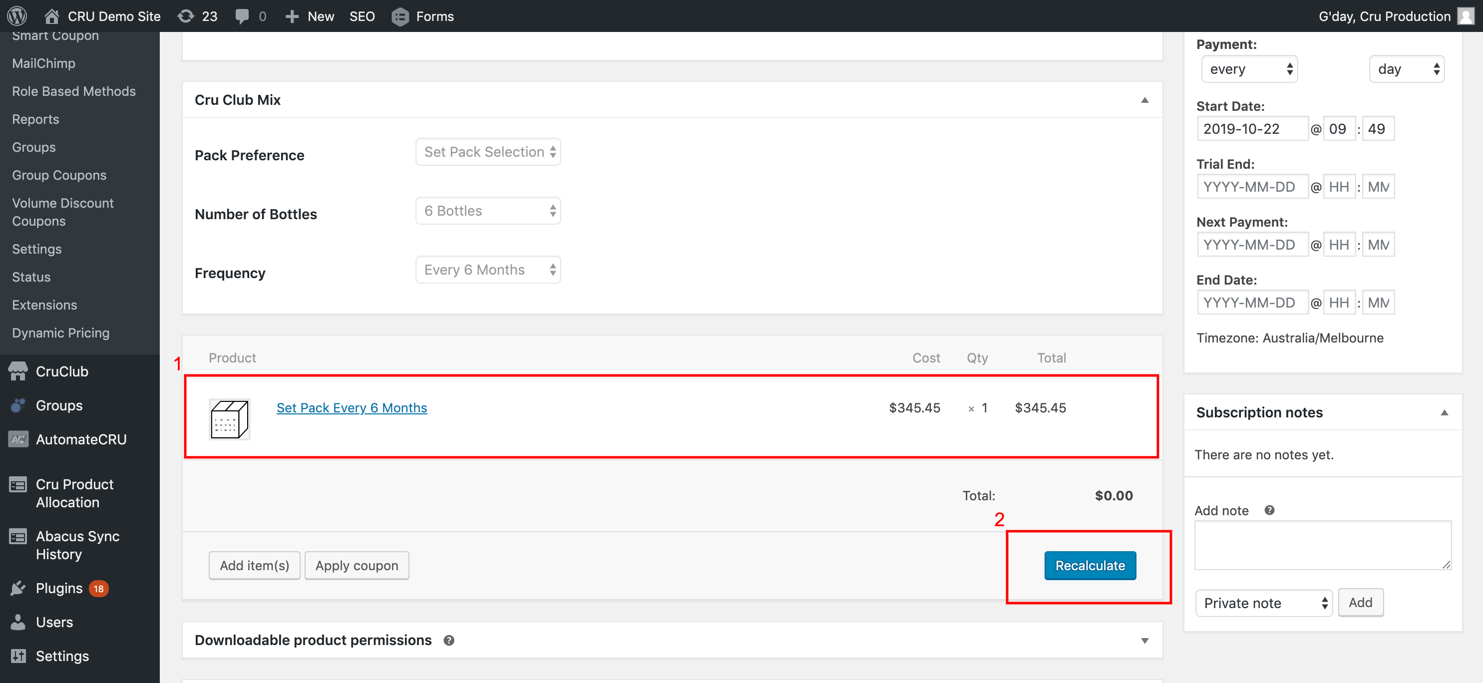Open the Status submenu item
This screenshot has width=1483, height=683.
click(x=31, y=277)
